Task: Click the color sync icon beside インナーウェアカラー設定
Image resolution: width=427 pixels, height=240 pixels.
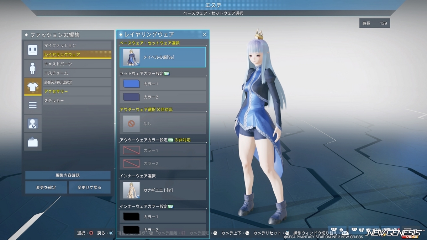Action: (x=170, y=206)
